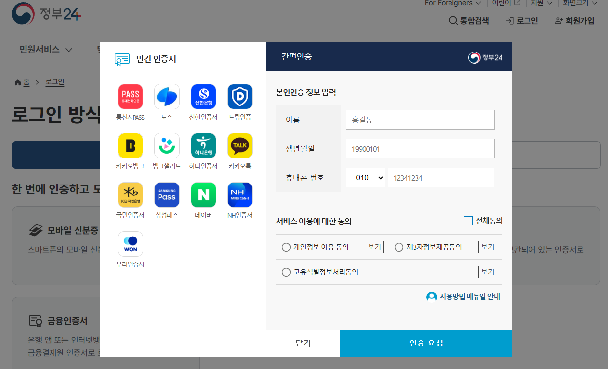608x369 pixels.
Task: Click the 통합검색 search link
Action: (469, 21)
